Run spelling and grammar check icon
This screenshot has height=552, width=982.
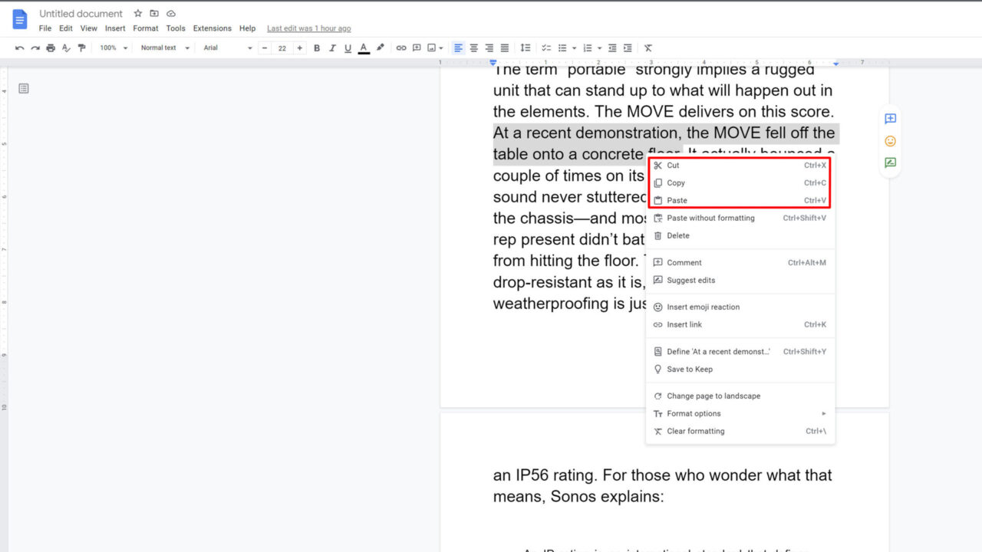tap(67, 48)
